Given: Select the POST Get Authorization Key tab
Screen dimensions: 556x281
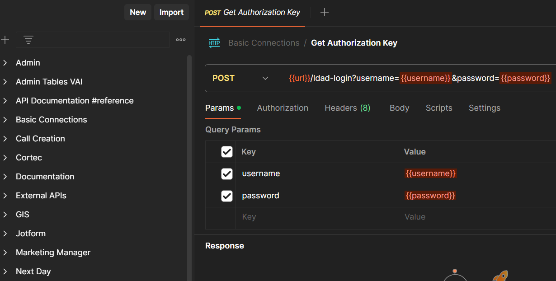Looking at the screenshot, I should point(252,13).
